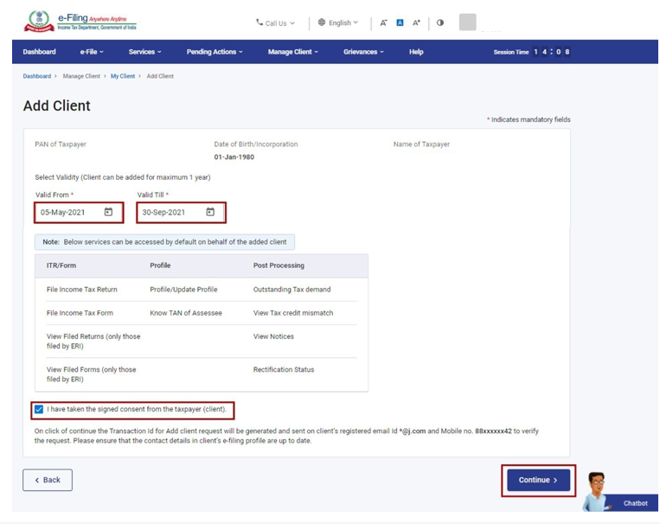Open the Valid Till calendar picker
The height and width of the screenshot is (524, 660).
210,212
